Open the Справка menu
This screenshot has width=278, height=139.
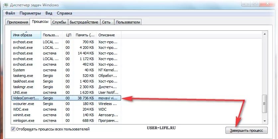pyautogui.click(x=64, y=13)
